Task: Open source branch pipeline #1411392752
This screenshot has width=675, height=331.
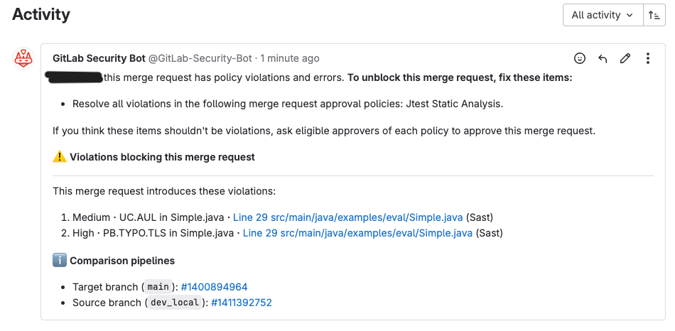Action: coord(241,303)
